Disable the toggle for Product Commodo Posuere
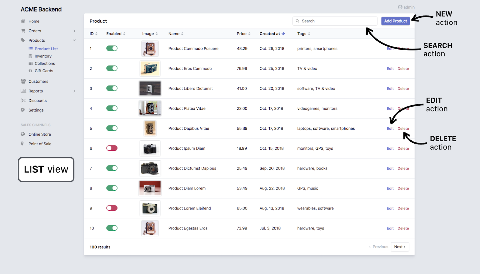 (x=112, y=49)
